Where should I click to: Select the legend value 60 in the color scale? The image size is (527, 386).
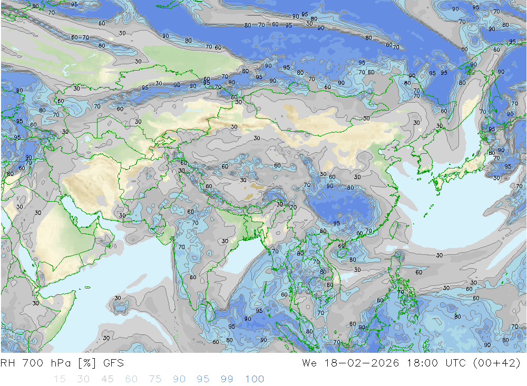pyautogui.click(x=131, y=379)
